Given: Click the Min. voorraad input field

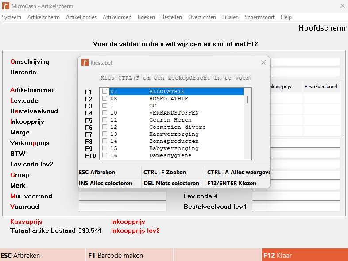Looking at the screenshot, I should [x=123, y=196].
